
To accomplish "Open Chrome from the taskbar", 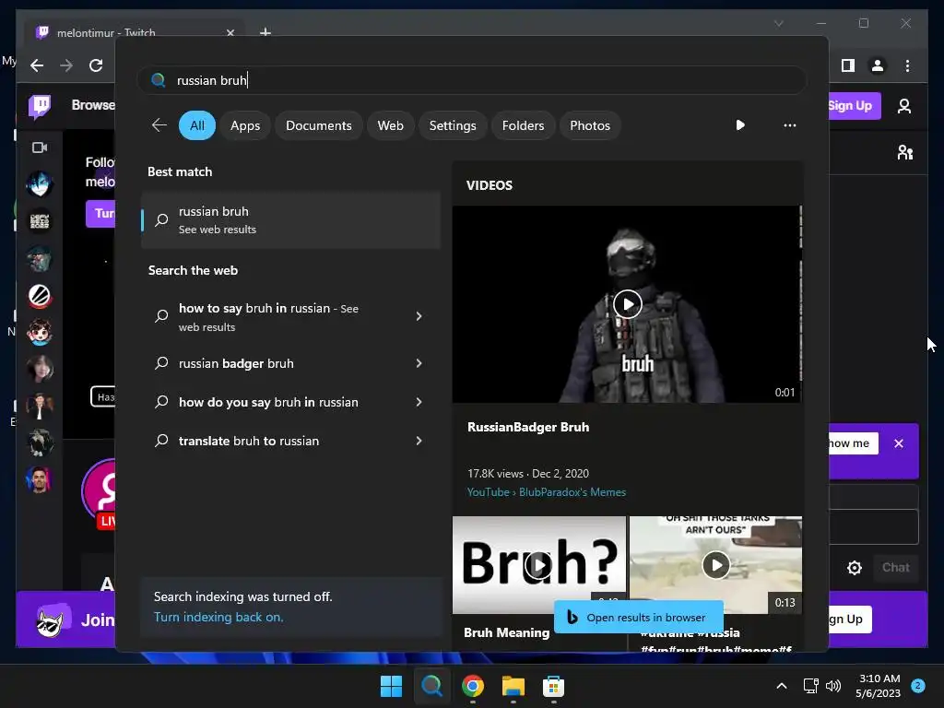I will [x=473, y=686].
